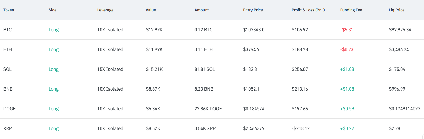The width and height of the screenshot is (424, 139).
Task: Click the Long label in XRP row
Action: click(x=54, y=128)
